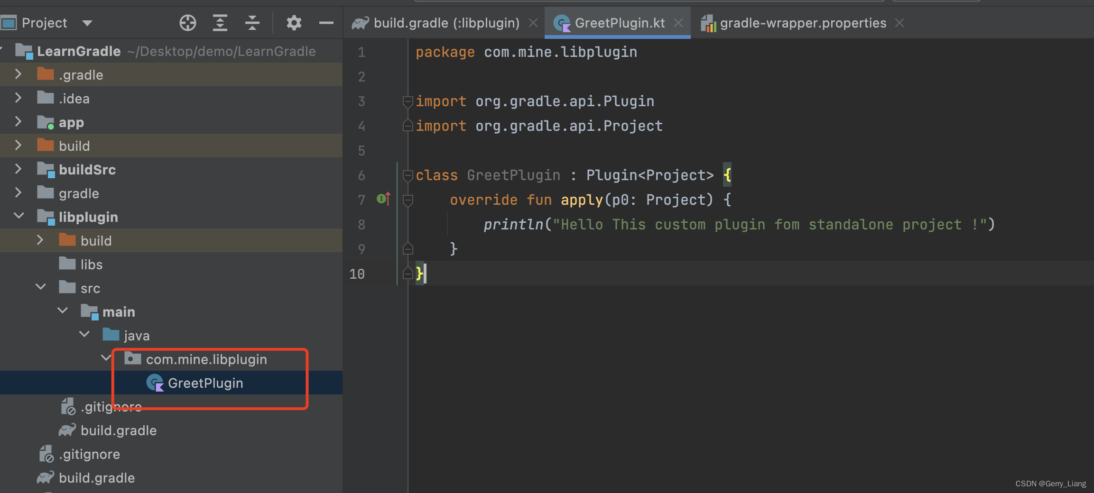Open the Project view dropdown arrow
Image resolution: width=1094 pixels, height=493 pixels.
[x=87, y=23]
